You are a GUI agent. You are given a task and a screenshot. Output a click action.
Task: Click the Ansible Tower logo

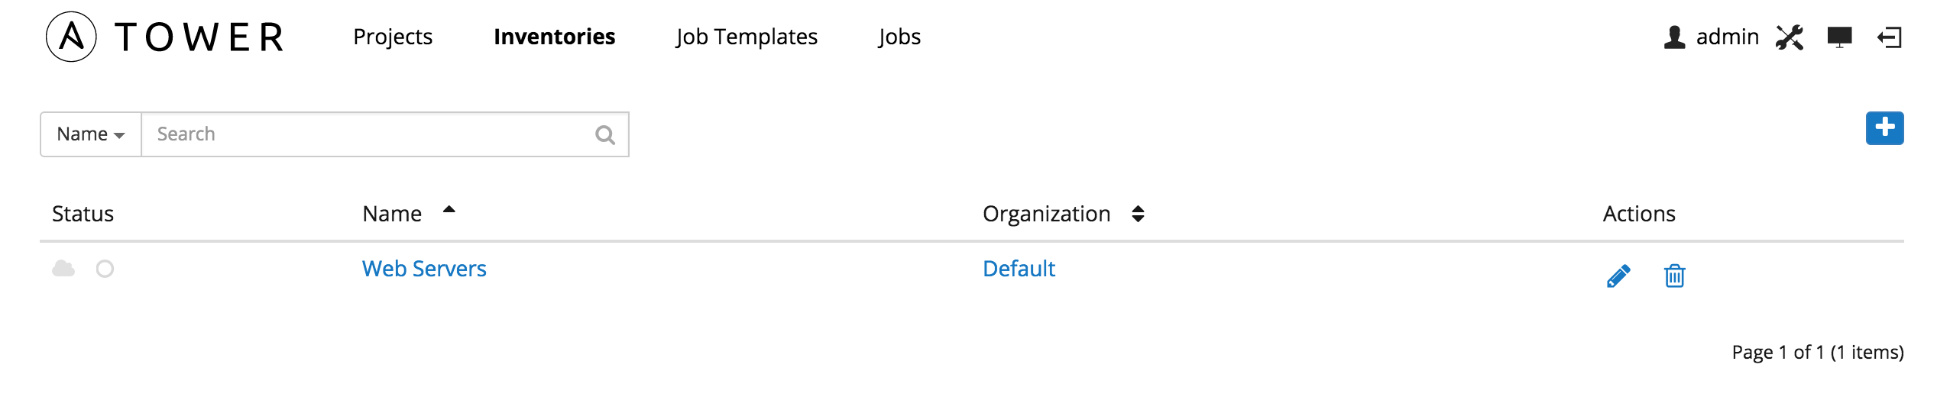click(165, 37)
